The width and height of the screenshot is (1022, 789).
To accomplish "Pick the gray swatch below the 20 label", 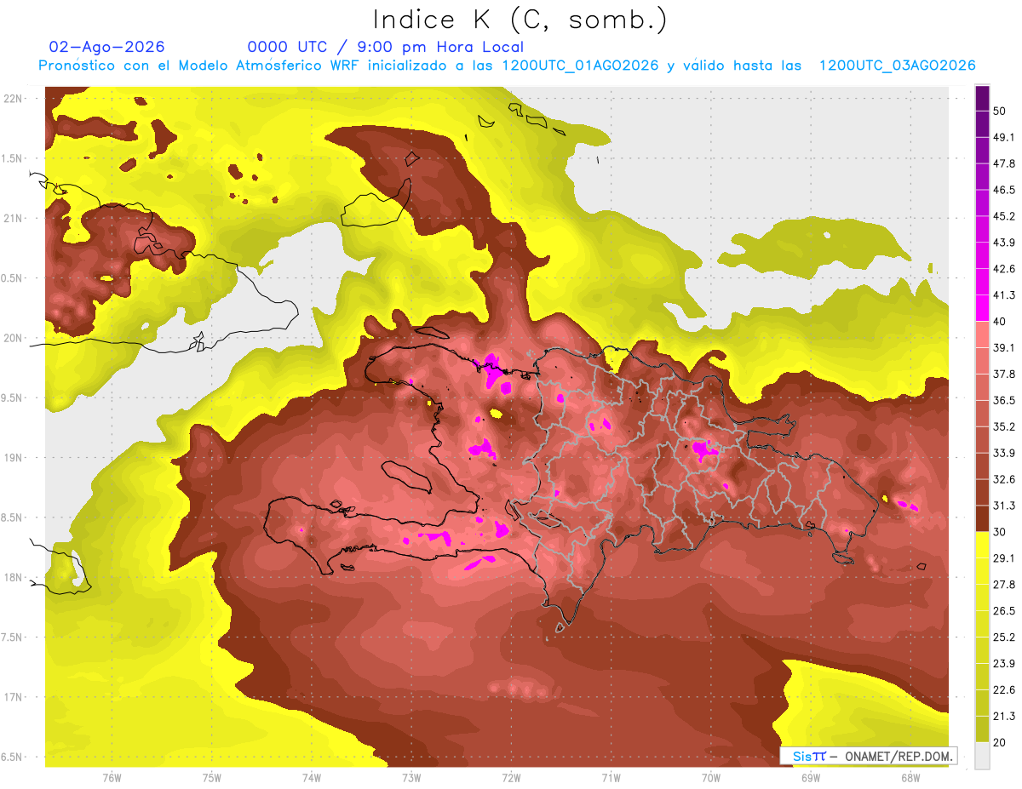I will click(983, 756).
